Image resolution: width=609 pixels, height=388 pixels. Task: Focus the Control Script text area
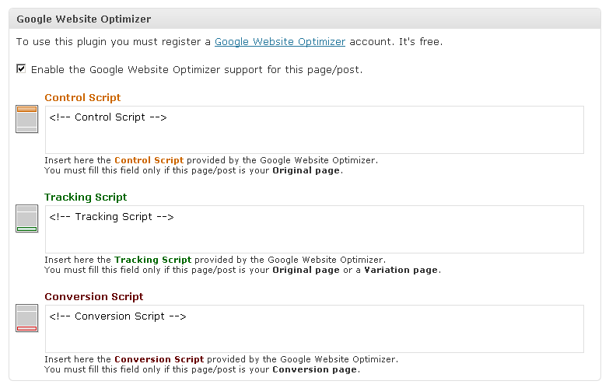(x=314, y=130)
